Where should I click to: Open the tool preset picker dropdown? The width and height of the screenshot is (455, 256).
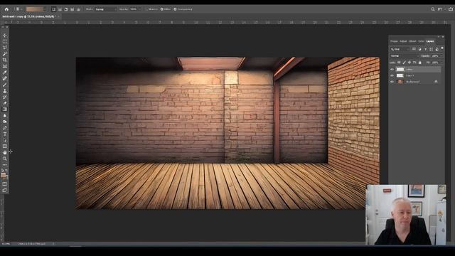coord(18,9)
